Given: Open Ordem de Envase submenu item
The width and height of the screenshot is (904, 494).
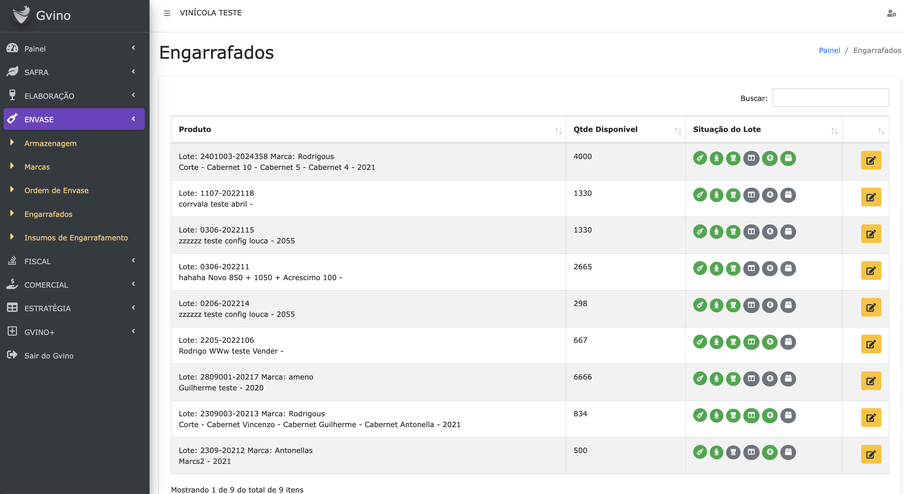Looking at the screenshot, I should [56, 190].
